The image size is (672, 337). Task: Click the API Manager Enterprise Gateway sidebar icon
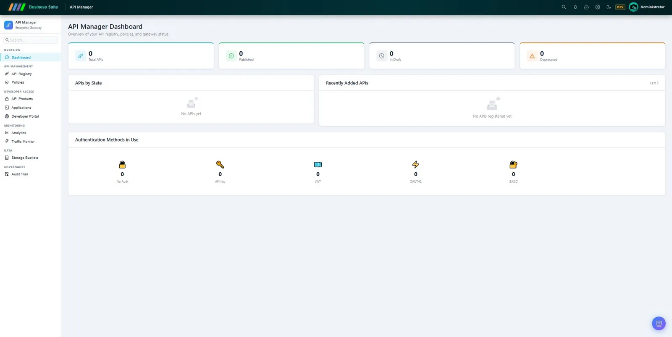point(8,25)
